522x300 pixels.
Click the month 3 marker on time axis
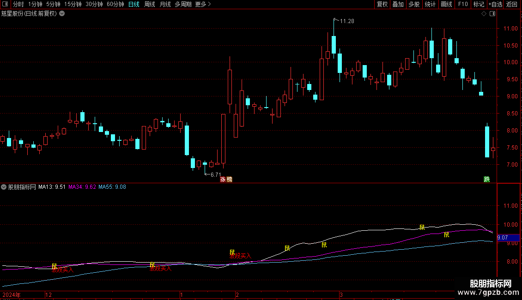click(341, 295)
